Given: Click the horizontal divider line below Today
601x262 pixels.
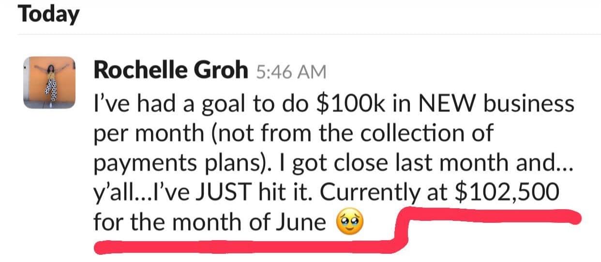Looking at the screenshot, I should click(x=310, y=34).
